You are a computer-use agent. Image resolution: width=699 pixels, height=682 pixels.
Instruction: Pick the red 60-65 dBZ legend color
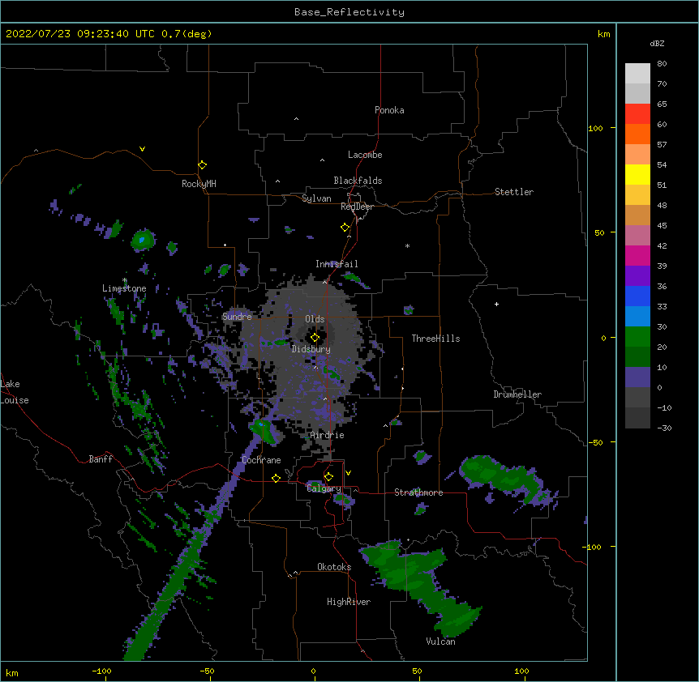[637, 114]
